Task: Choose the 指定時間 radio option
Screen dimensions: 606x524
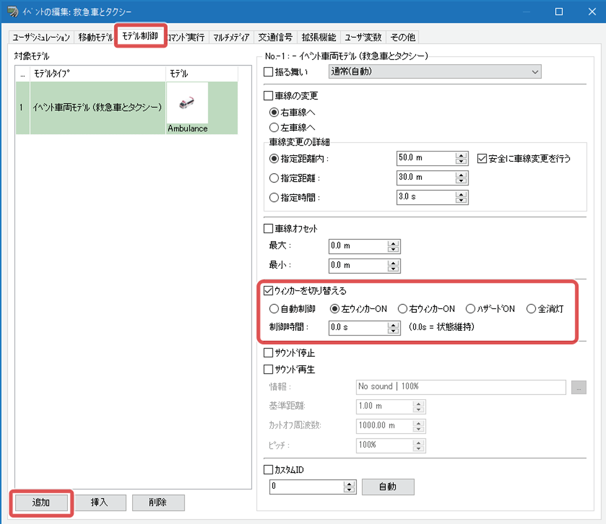Action: point(274,197)
